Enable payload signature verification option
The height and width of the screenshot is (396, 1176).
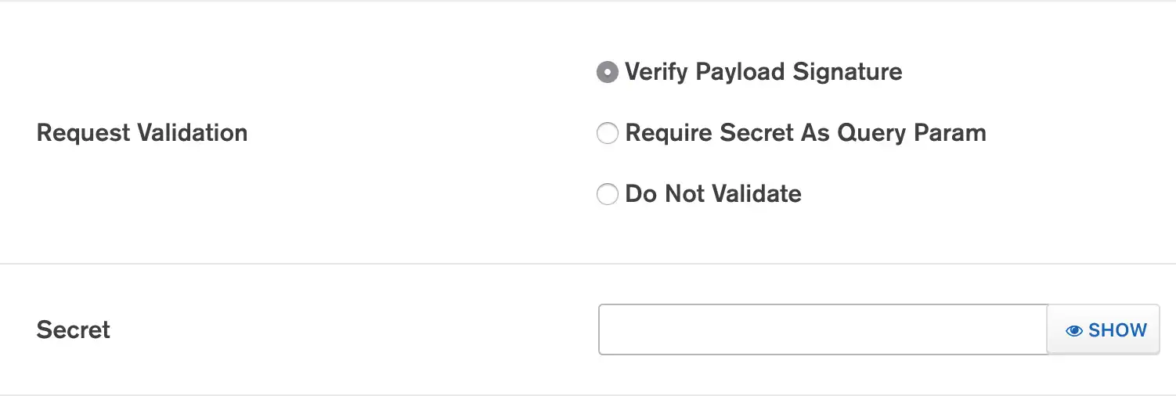click(x=607, y=72)
